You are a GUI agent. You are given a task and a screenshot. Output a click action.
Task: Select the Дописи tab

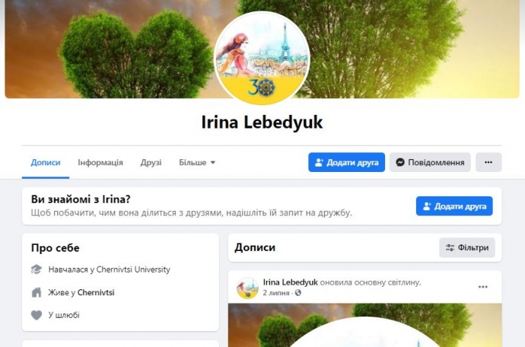[46, 162]
